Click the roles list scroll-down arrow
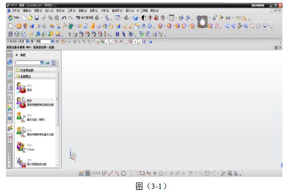Viewport: 290px width, 192px height. point(57,165)
